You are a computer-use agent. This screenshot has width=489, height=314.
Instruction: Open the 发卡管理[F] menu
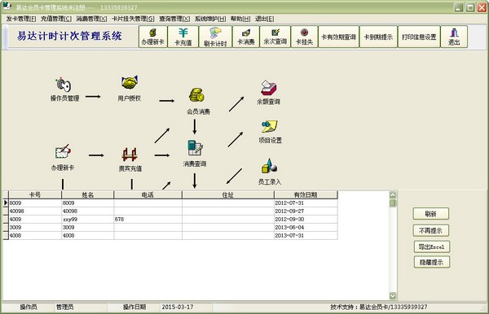point(21,19)
